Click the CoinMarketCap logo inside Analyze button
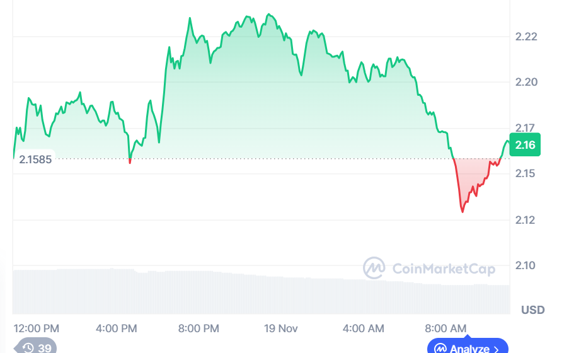This screenshot has width=569, height=353. 440,349
